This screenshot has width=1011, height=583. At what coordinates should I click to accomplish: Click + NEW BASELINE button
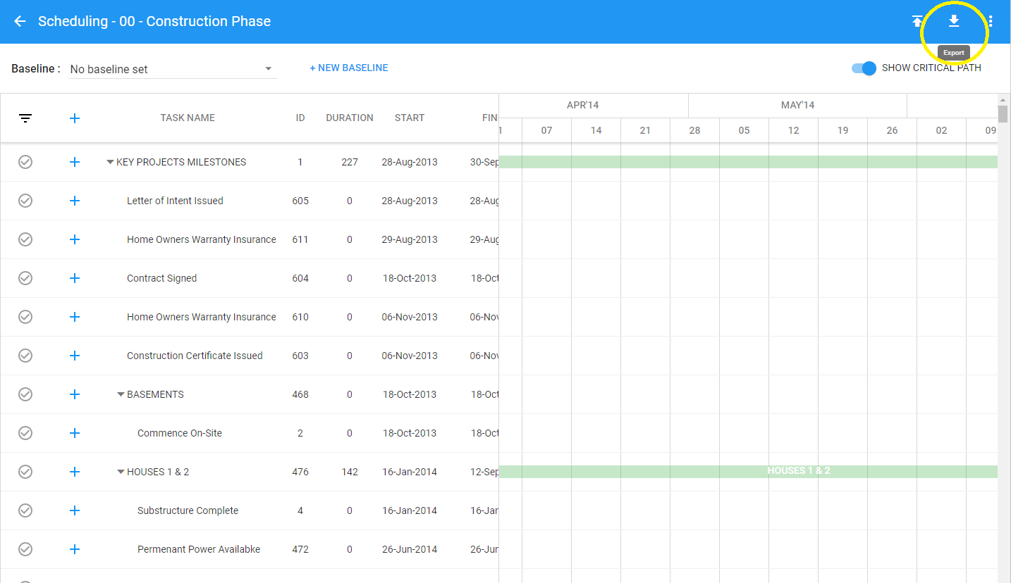349,68
